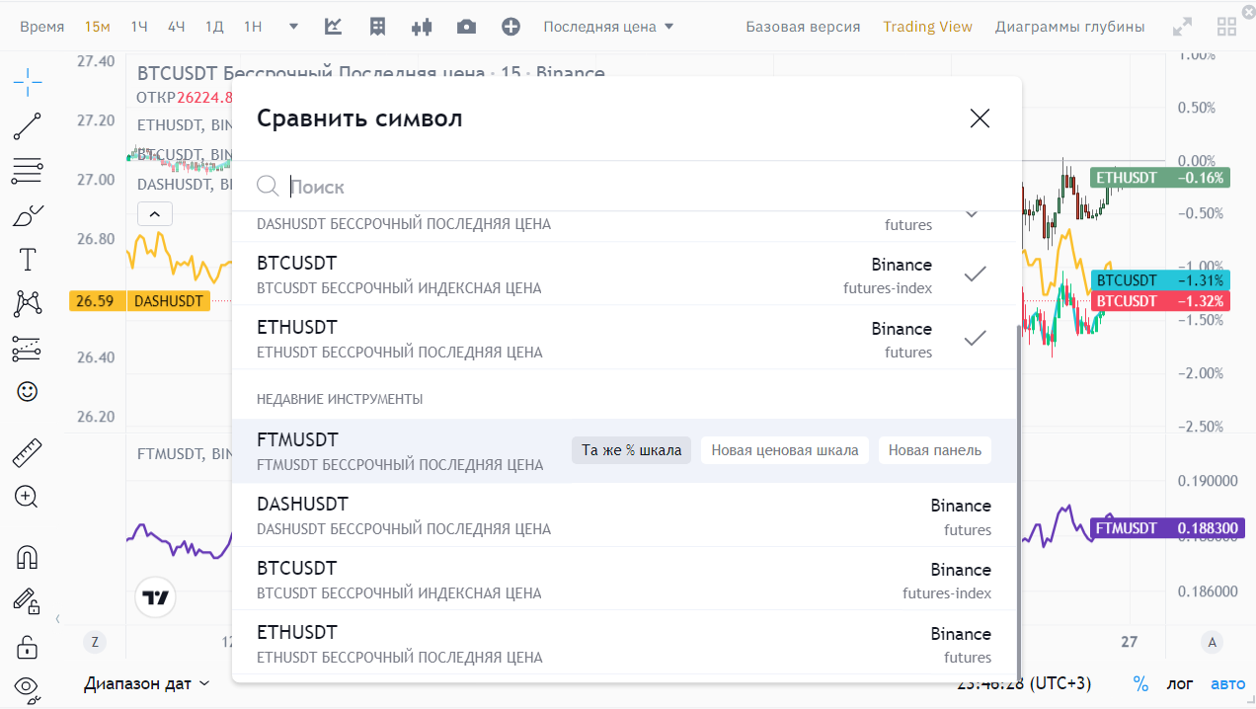Close the Сравнить символ dialog
This screenshot has width=1256, height=709.
pyautogui.click(x=980, y=118)
